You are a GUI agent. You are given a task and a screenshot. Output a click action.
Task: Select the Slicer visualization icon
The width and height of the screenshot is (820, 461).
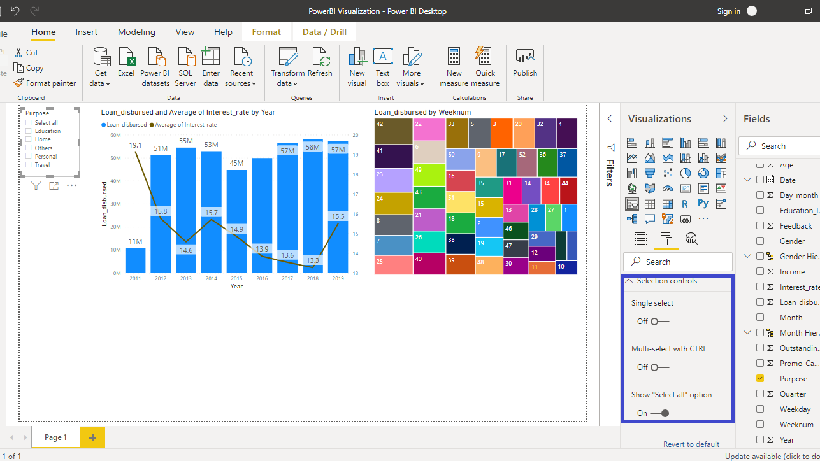(632, 204)
